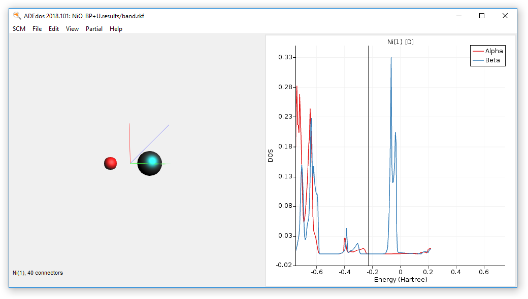Click the plot title Ni(1) [D]
The width and height of the screenshot is (528, 299).
[400, 42]
